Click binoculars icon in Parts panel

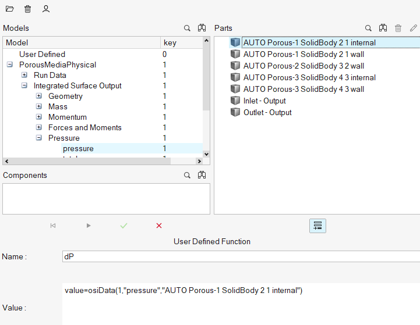coord(383,28)
